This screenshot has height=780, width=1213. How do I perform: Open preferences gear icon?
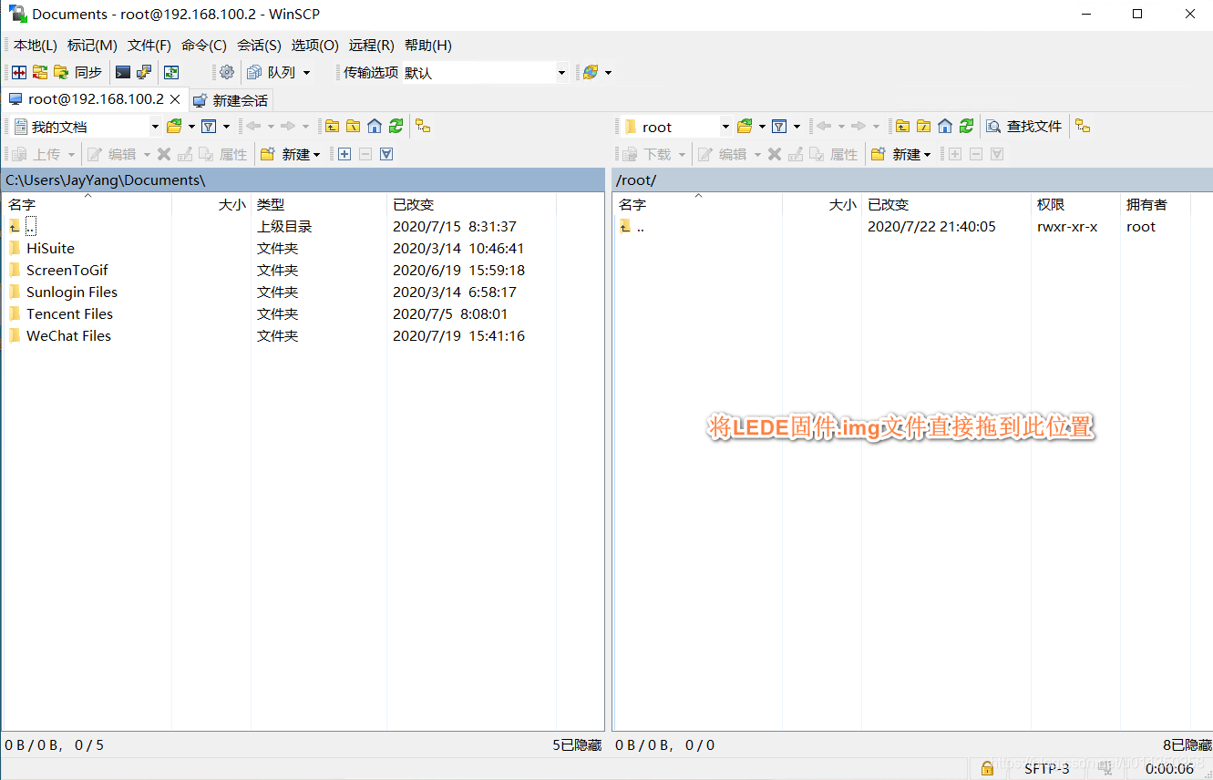coord(227,72)
